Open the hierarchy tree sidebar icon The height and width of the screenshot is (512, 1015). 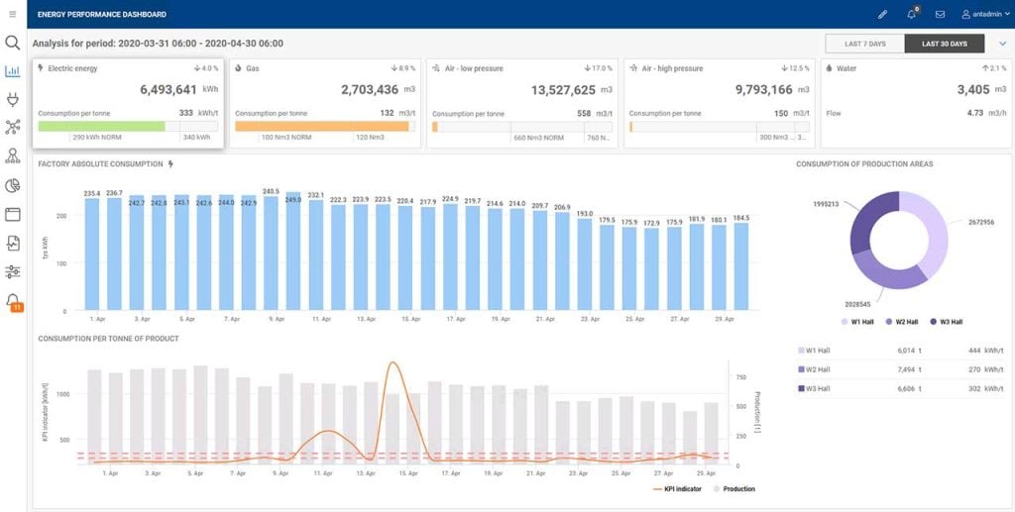point(12,155)
